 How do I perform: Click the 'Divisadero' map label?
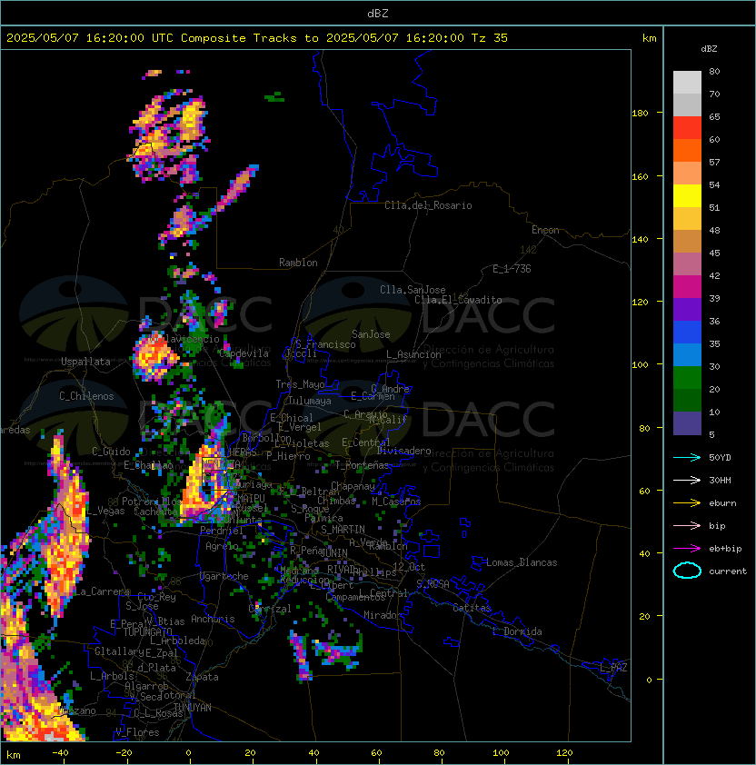[403, 451]
